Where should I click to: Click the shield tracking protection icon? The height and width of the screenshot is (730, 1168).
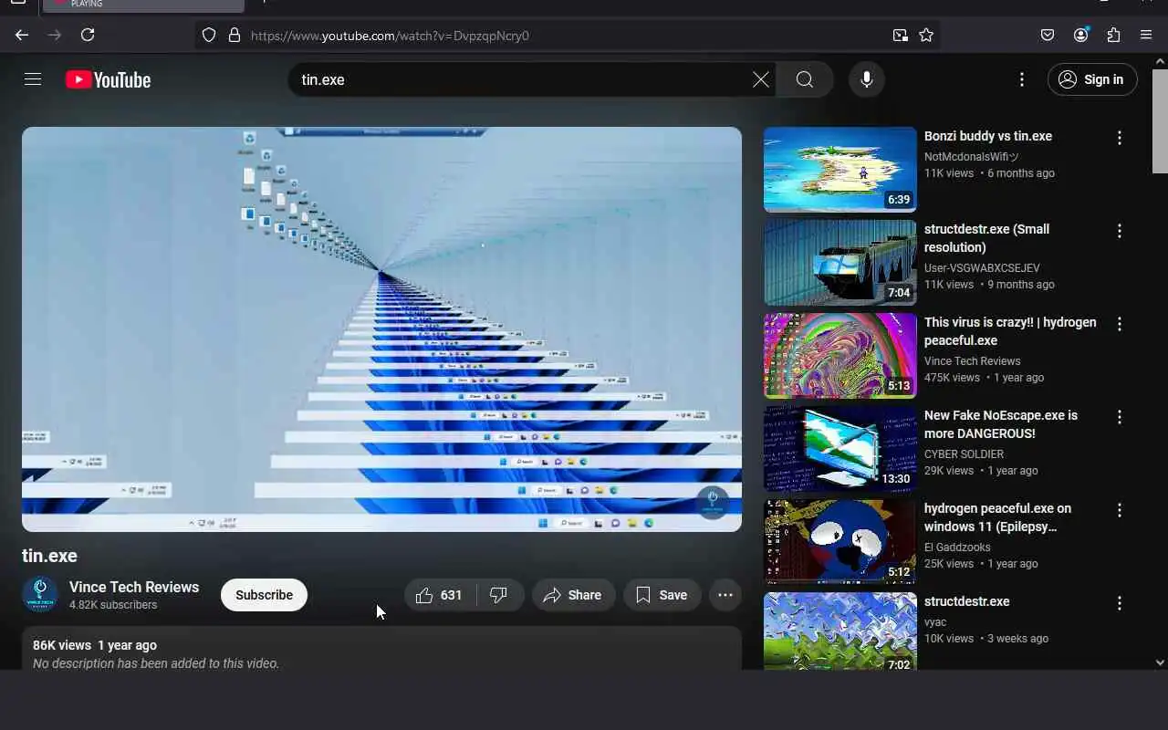tap(209, 35)
